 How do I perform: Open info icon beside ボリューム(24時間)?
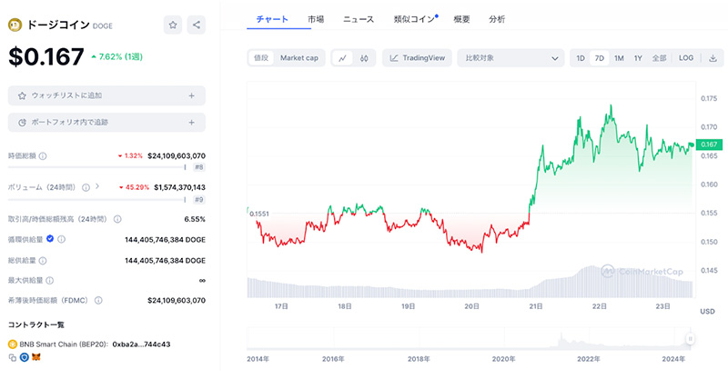pos(86,187)
